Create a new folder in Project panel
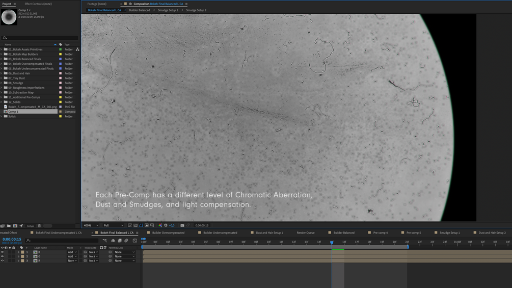The width and height of the screenshot is (512, 288). (x=9, y=226)
